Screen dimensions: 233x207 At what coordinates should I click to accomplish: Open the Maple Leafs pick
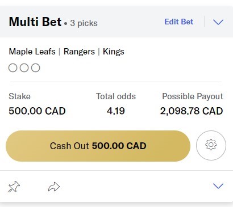[x=32, y=52]
